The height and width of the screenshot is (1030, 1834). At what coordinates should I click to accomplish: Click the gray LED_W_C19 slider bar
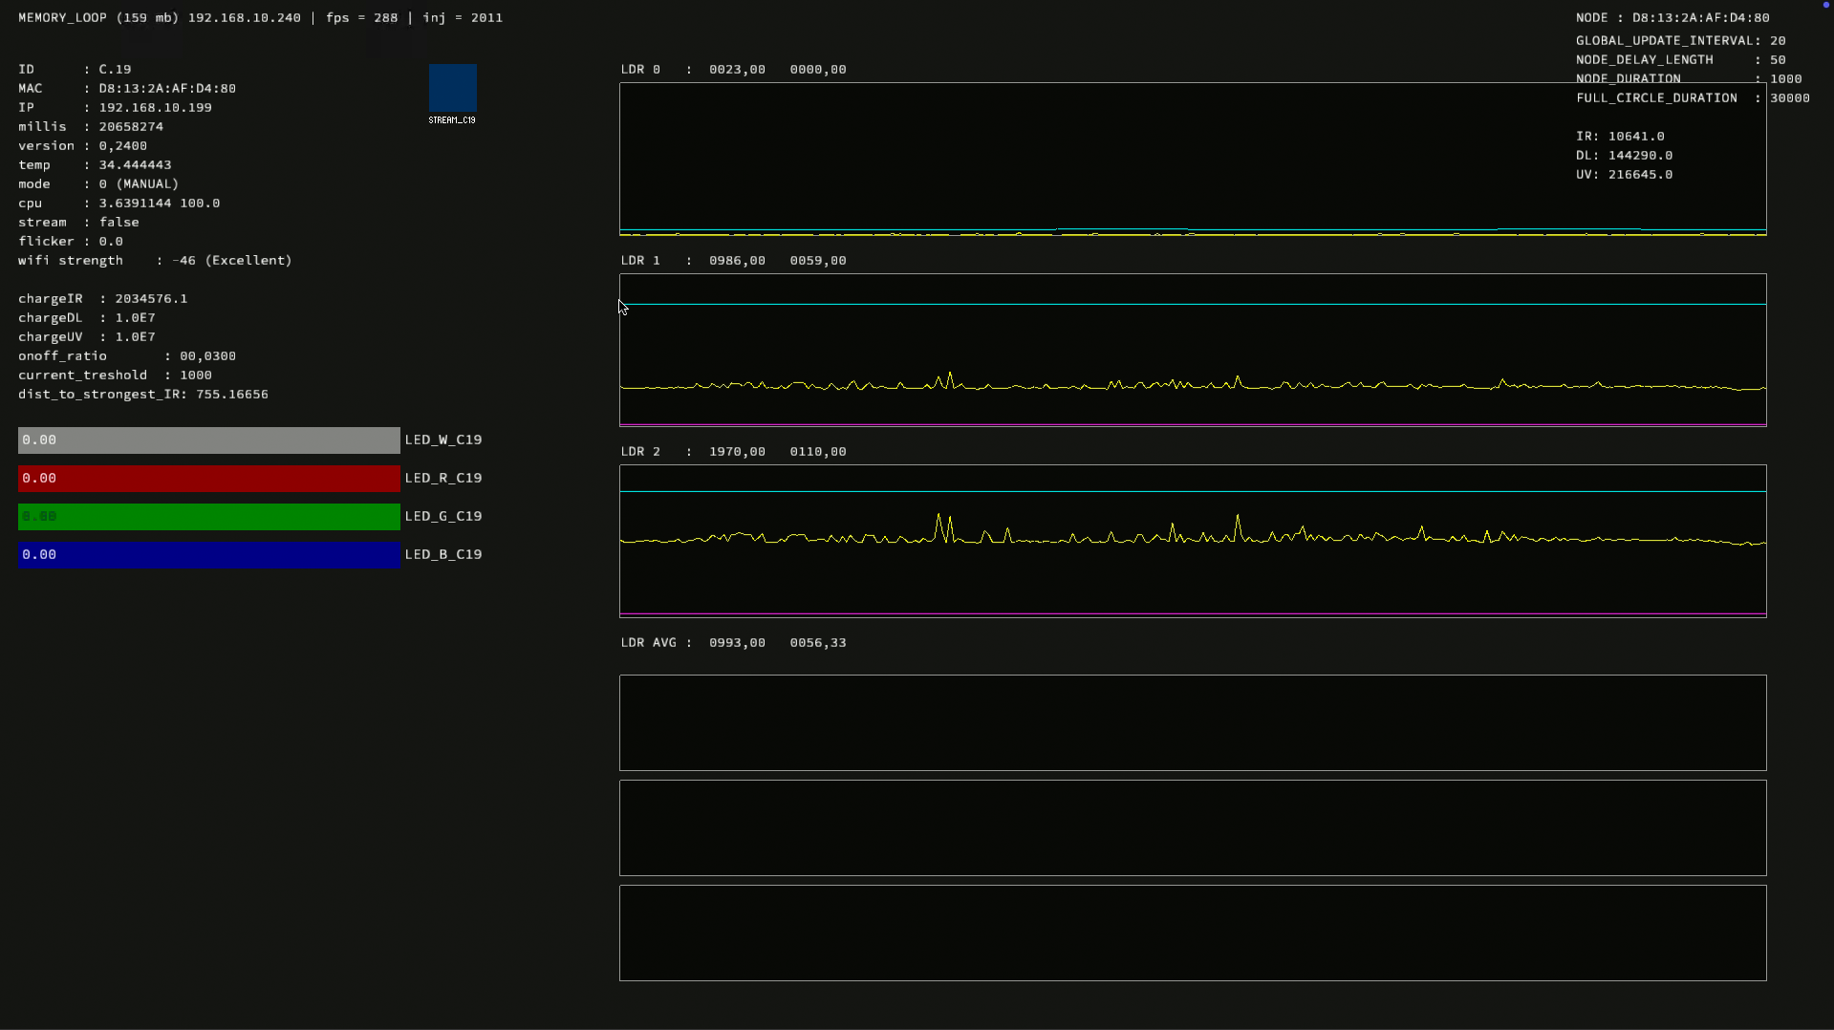point(208,440)
